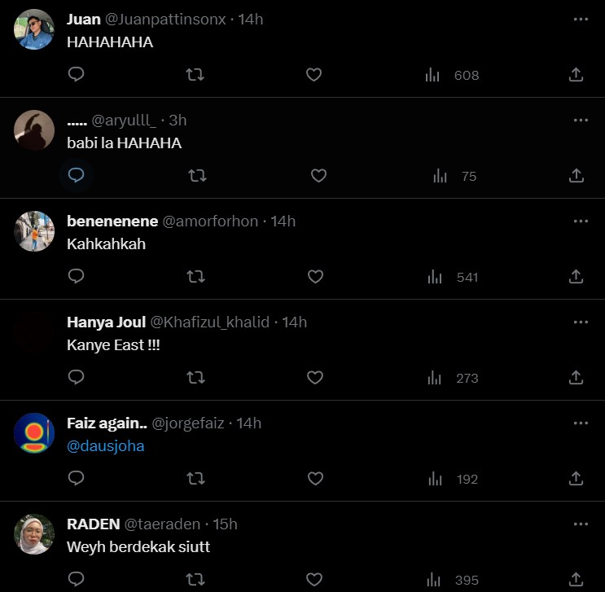Open more options on Juan's tweet

tap(581, 19)
